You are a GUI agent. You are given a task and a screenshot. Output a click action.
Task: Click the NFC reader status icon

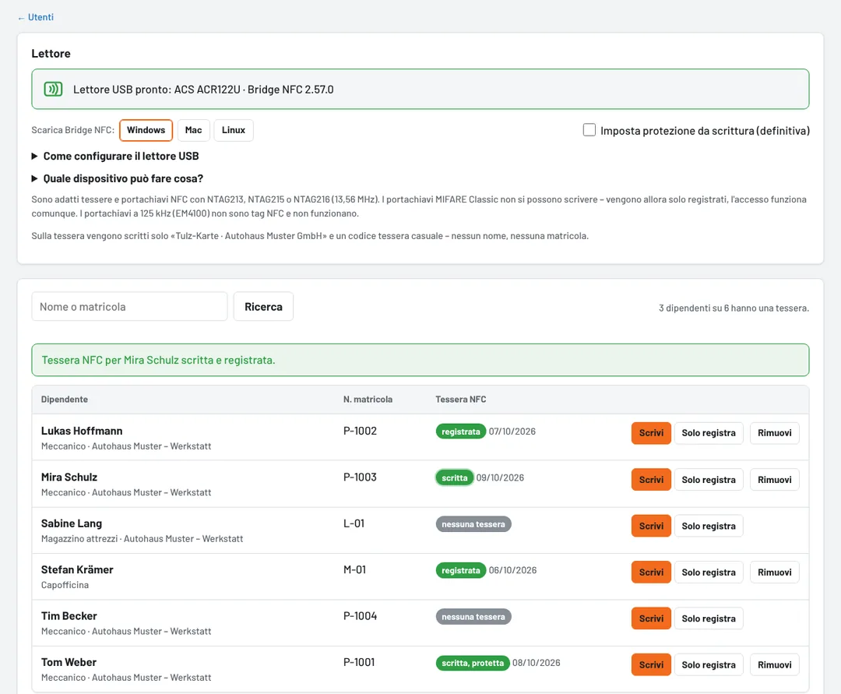pyautogui.click(x=53, y=89)
